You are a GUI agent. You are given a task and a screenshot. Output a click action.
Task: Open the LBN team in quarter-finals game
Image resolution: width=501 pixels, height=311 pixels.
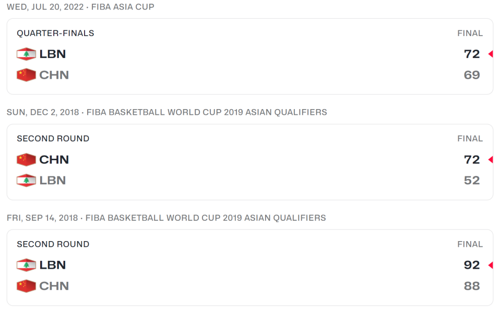point(52,54)
